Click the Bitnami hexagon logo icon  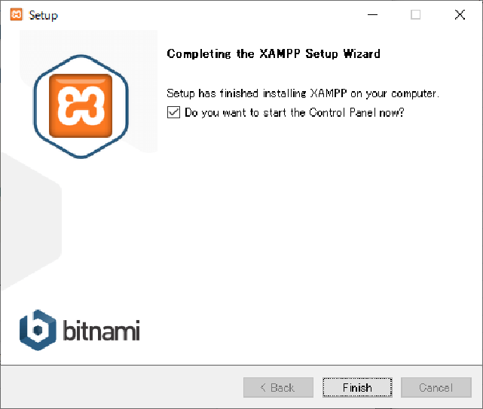(38, 330)
